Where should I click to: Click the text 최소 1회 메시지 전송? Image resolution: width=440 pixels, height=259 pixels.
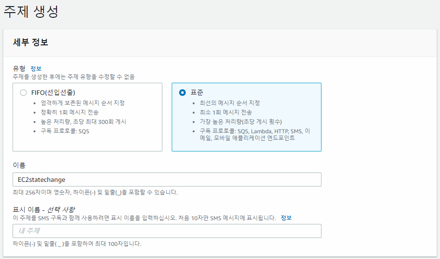[x=226, y=113]
